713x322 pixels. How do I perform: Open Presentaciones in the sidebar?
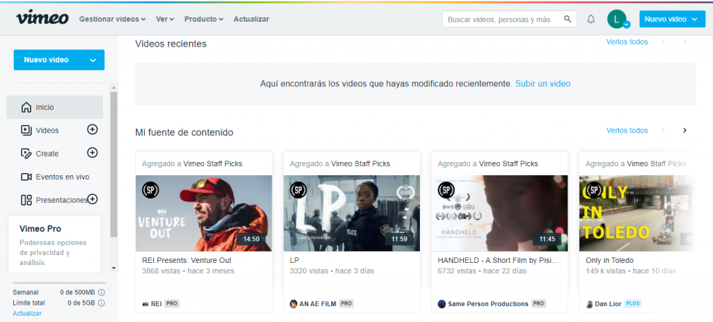(x=54, y=200)
